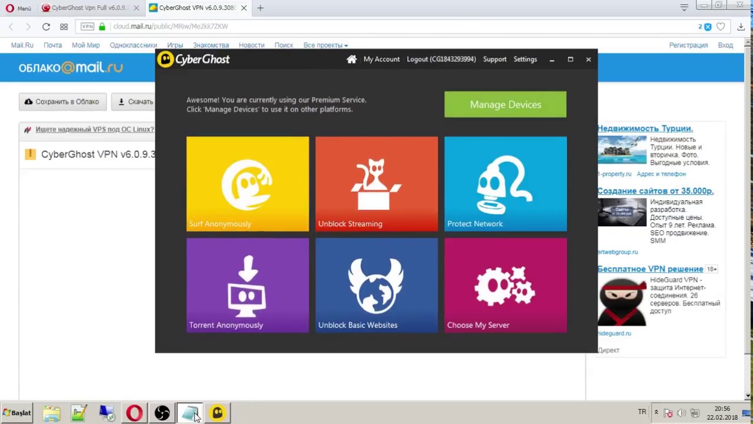Close the active CyberGhost VPN v6.0.9.308 tab
The height and width of the screenshot is (424, 753).
coord(245,8)
